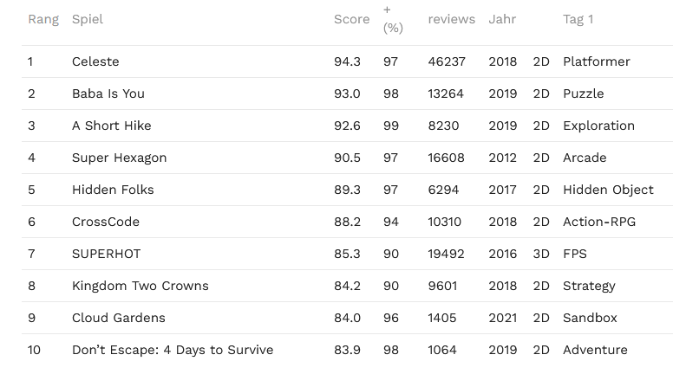Open Don't Escape: 4 Days to Survive
The height and width of the screenshot is (374, 673).
coord(173,350)
